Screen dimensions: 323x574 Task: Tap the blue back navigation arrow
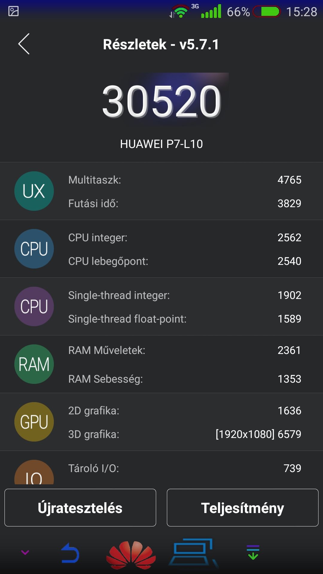(70, 553)
